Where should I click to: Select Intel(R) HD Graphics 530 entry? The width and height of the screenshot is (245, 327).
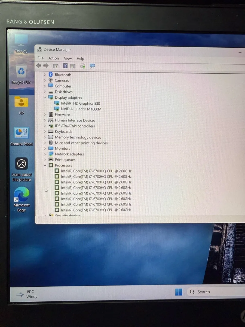(x=80, y=103)
